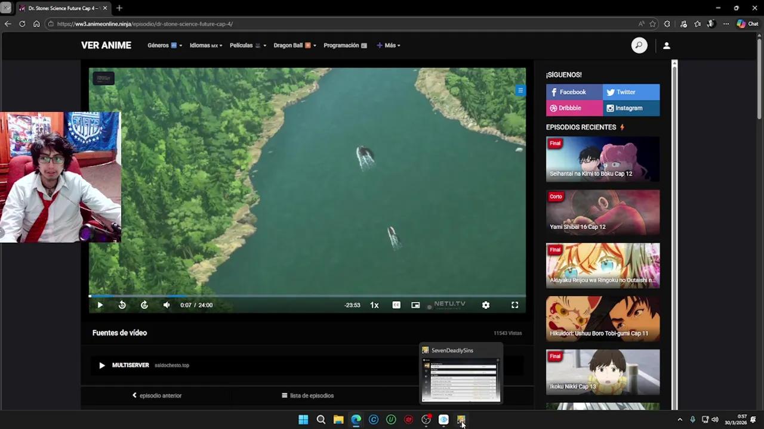The image size is (764, 429).
Task: Skip the video forward ten seconds
Action: (144, 305)
